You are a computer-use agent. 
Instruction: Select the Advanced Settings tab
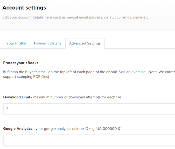(85, 43)
